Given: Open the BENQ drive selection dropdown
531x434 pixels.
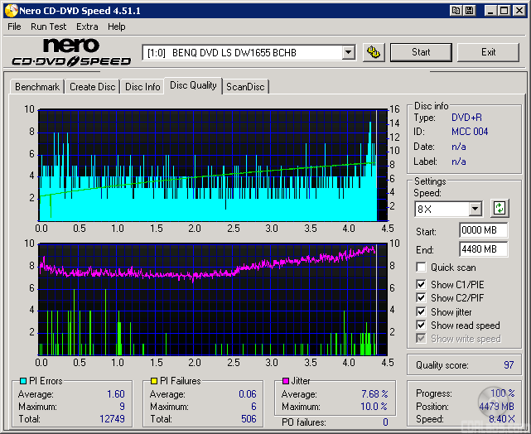Looking at the screenshot, I should [348, 52].
